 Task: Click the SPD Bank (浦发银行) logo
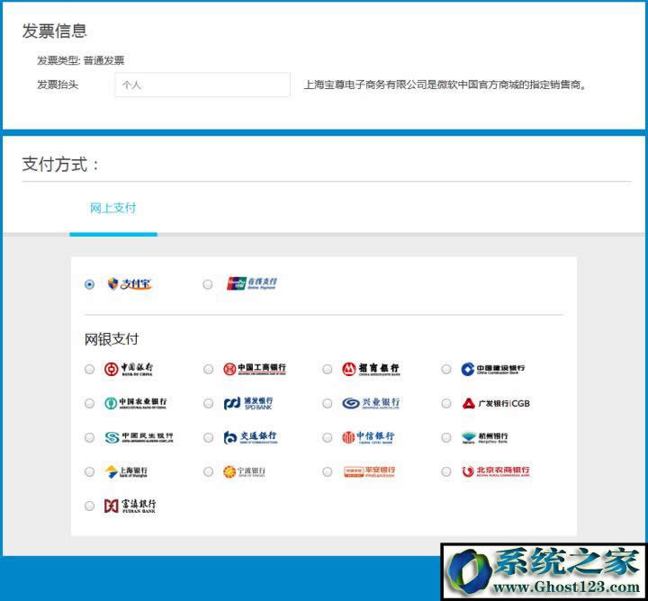pyautogui.click(x=248, y=403)
